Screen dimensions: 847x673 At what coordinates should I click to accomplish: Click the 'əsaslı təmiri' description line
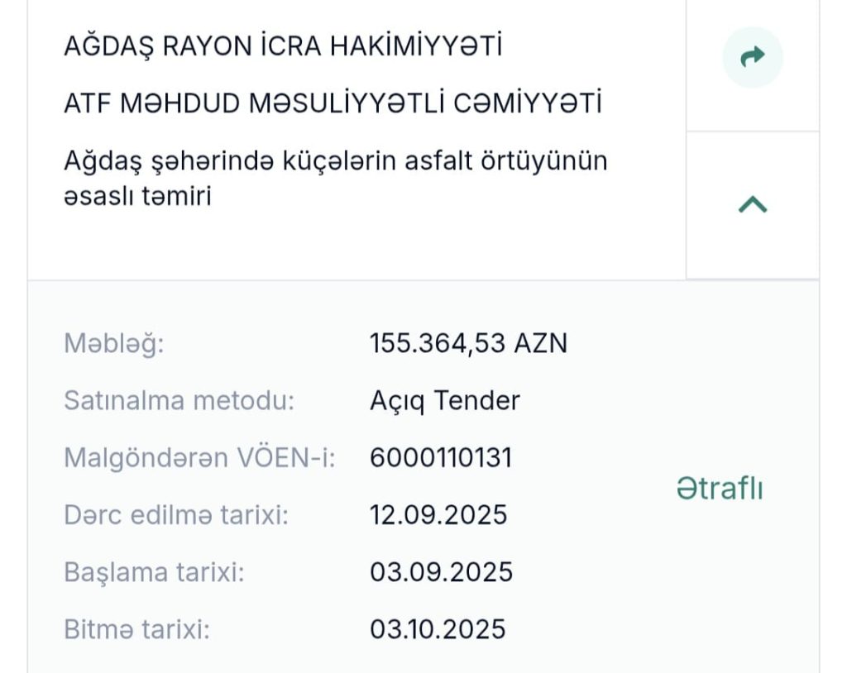pos(137,197)
